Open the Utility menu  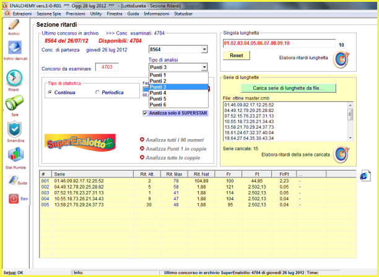coord(96,14)
